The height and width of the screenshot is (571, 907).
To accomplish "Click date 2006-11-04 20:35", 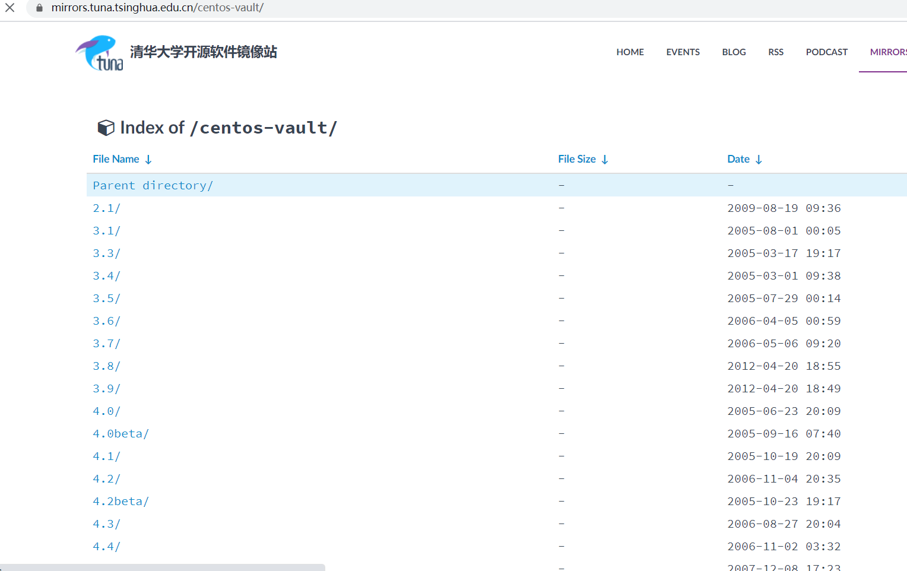I will click(x=784, y=479).
